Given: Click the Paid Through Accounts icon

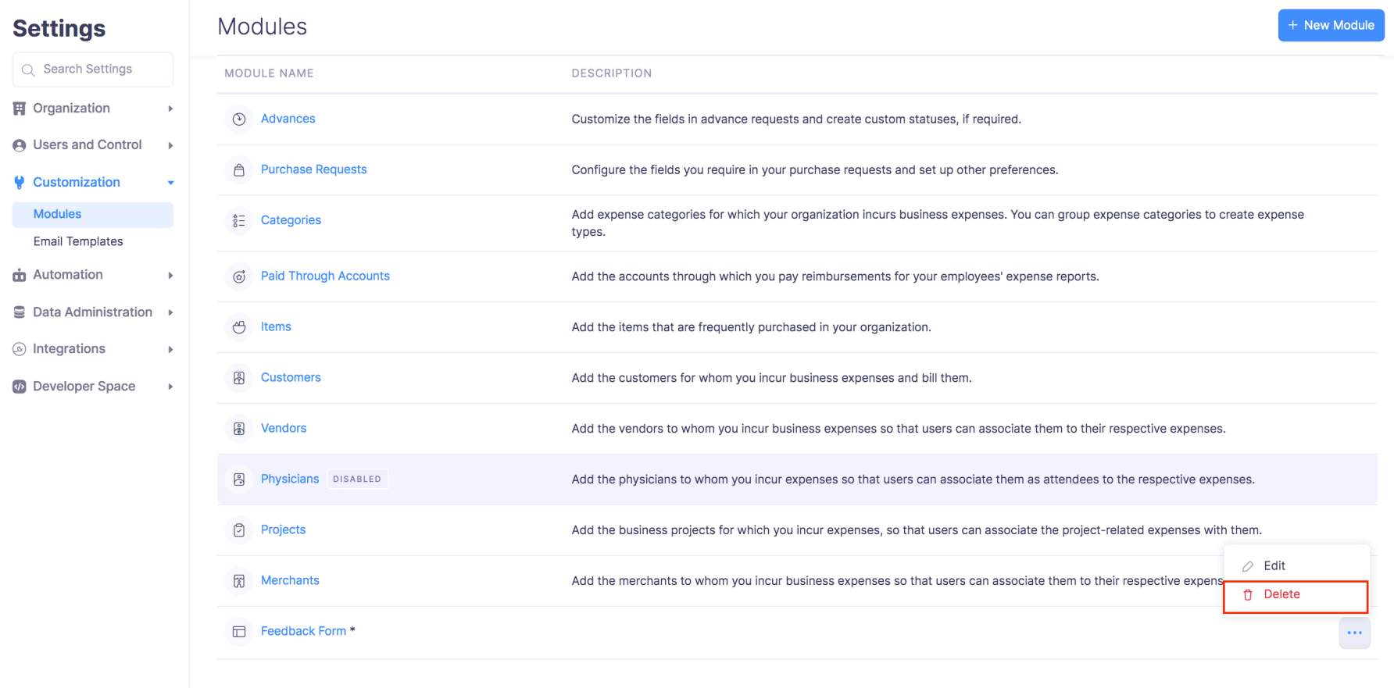Looking at the screenshot, I should 239,276.
